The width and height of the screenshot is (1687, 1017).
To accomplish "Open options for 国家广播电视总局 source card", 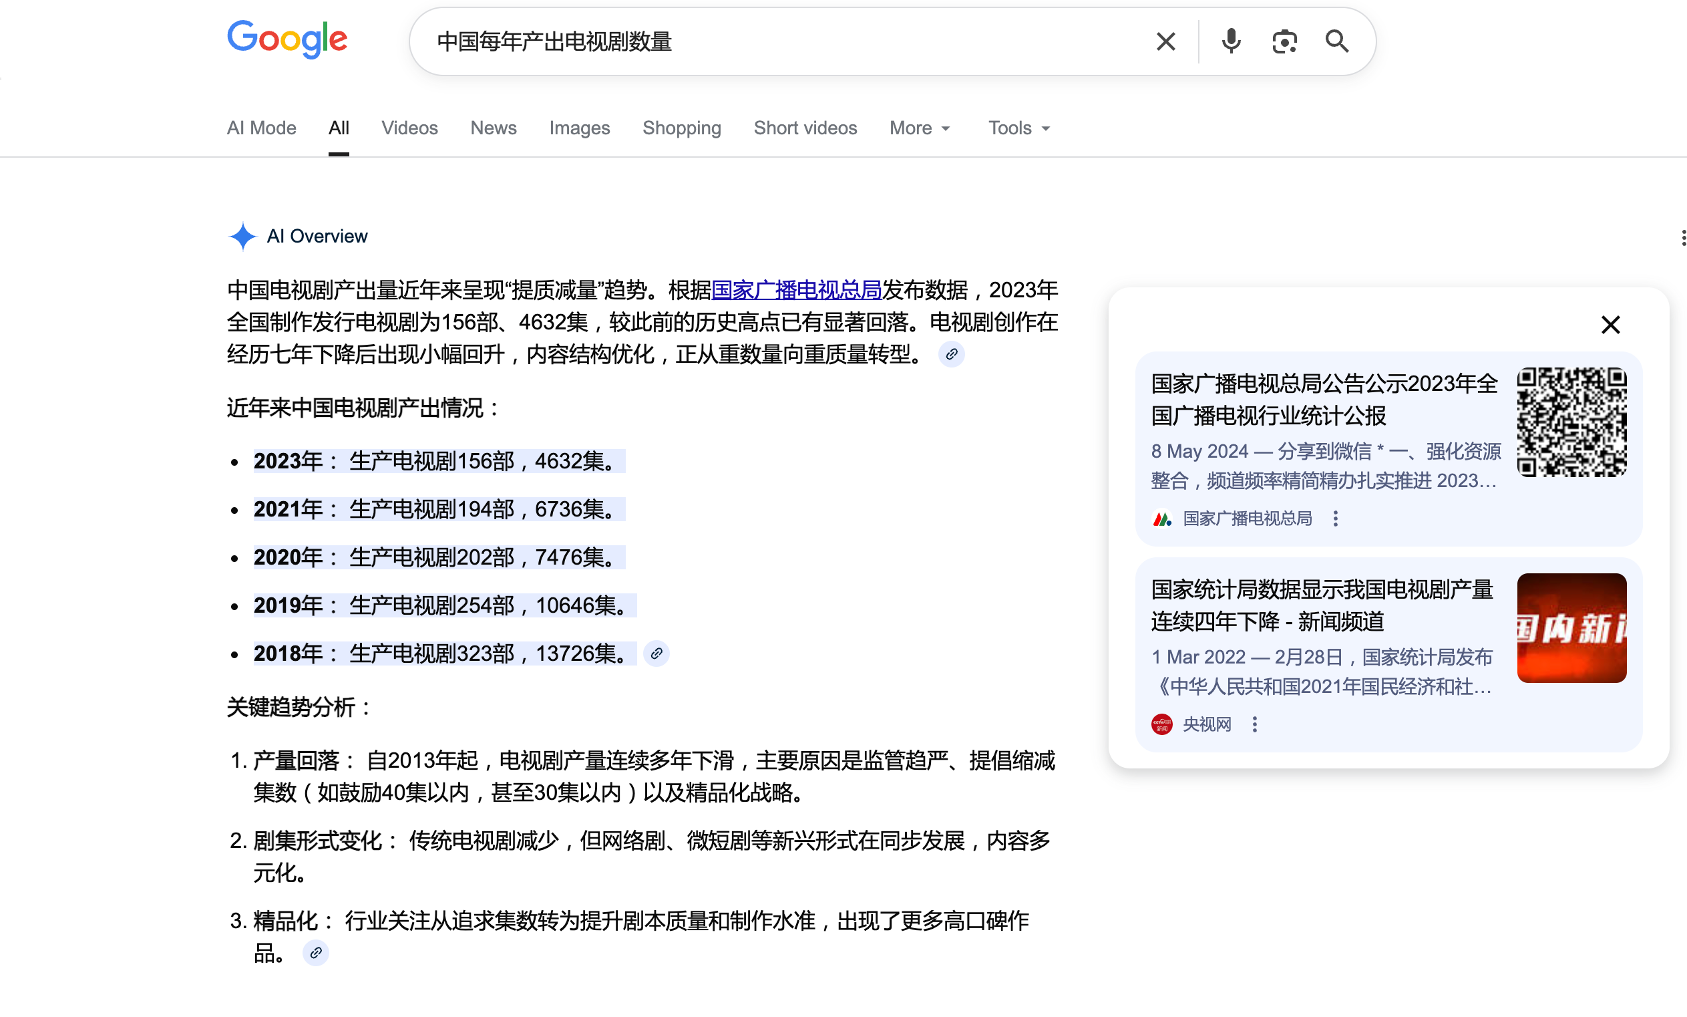I will click(x=1335, y=519).
